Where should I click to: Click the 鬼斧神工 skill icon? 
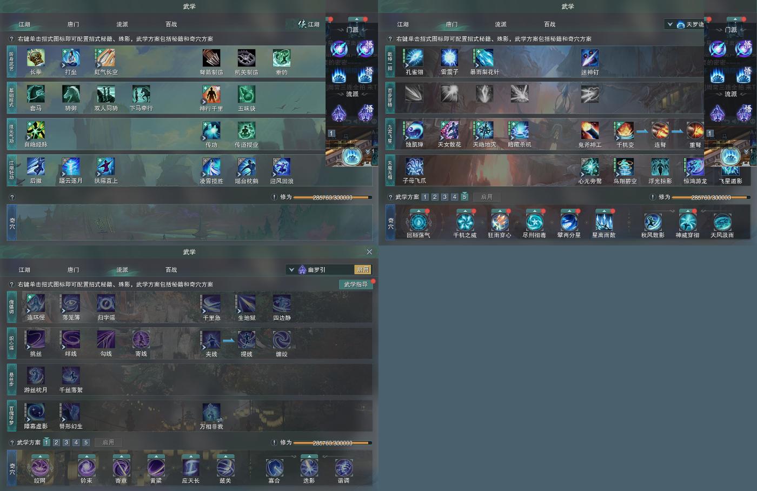[x=590, y=130]
